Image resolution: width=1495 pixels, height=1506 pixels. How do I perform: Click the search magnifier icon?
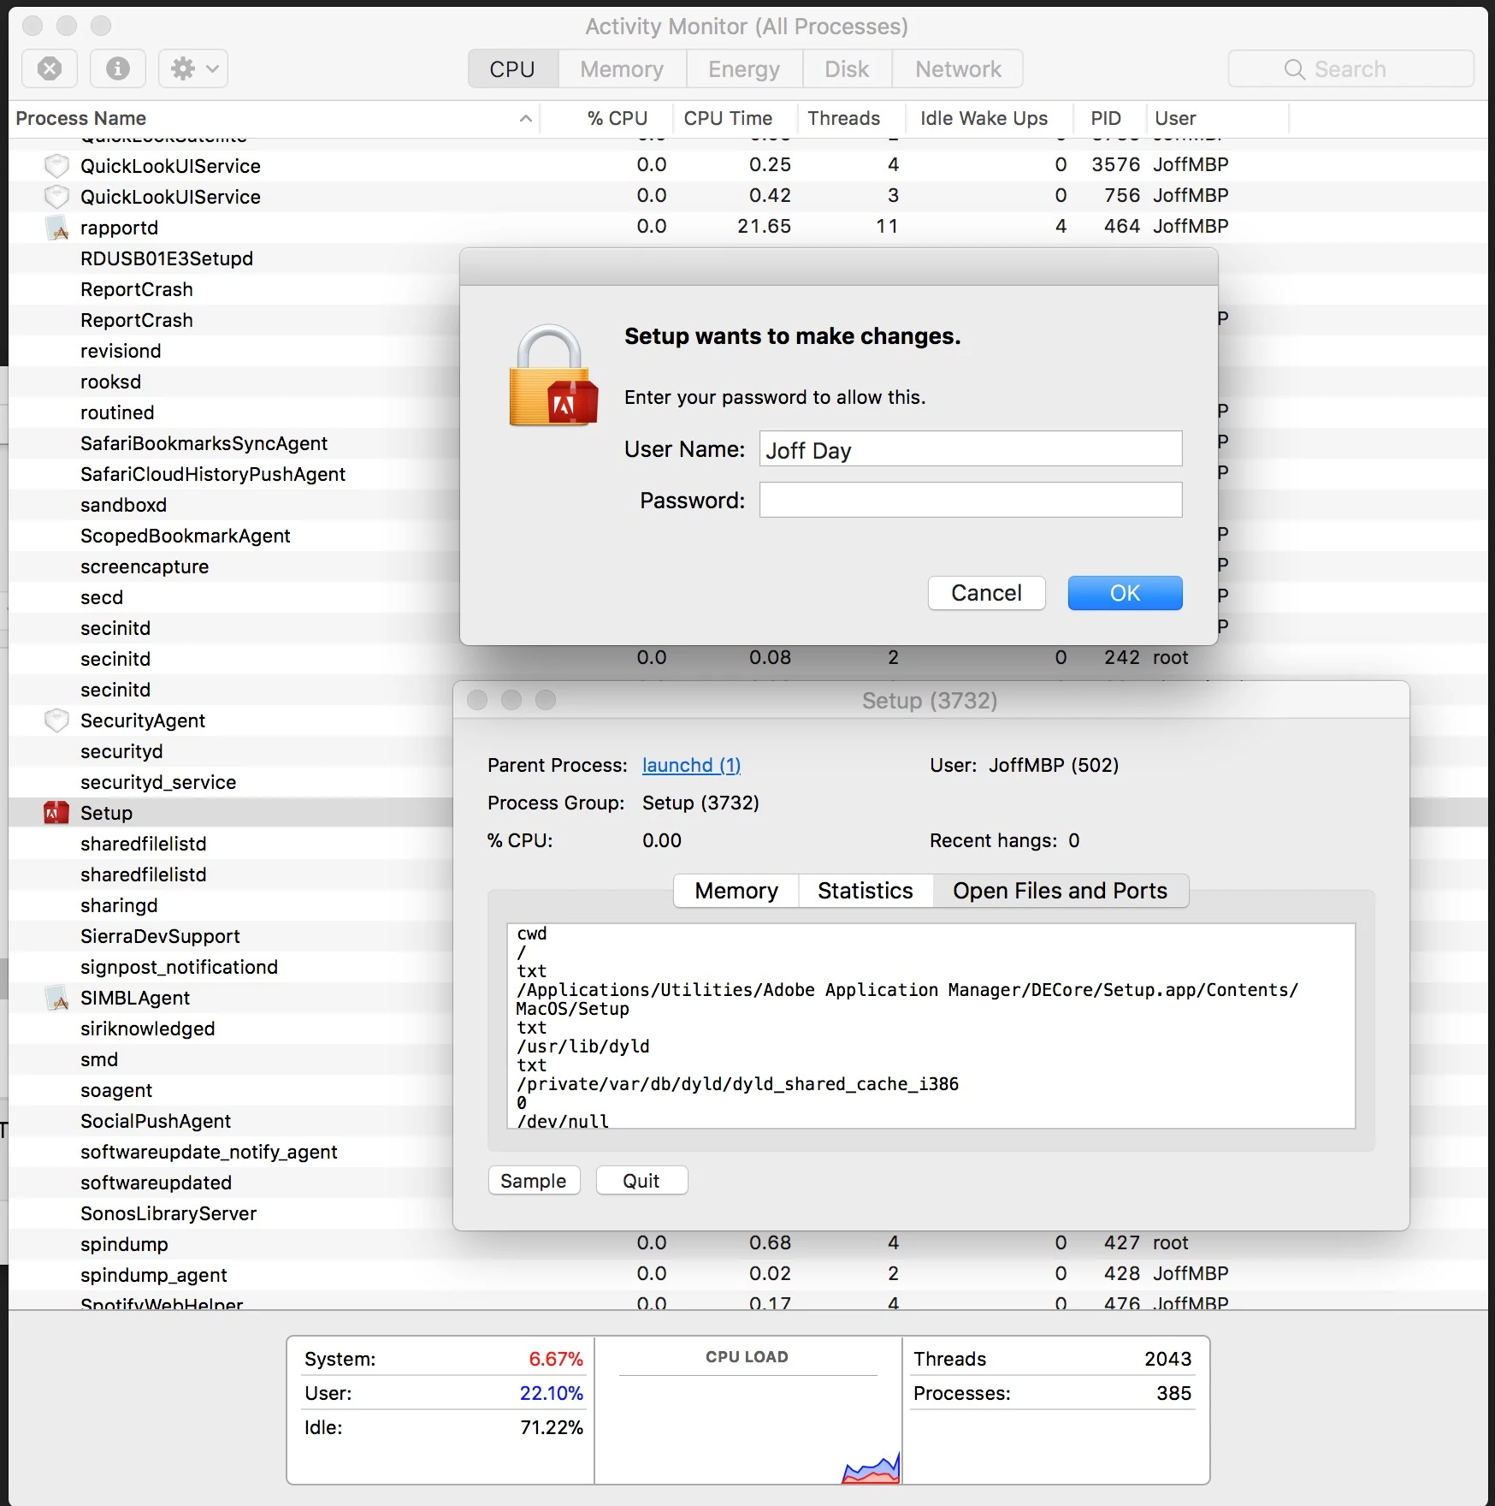click(x=1295, y=69)
